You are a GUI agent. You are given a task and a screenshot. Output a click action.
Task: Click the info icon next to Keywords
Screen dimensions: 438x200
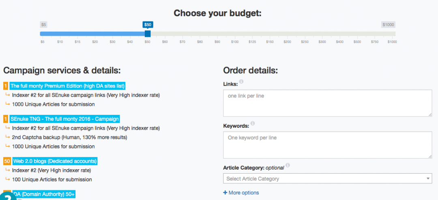252,123
